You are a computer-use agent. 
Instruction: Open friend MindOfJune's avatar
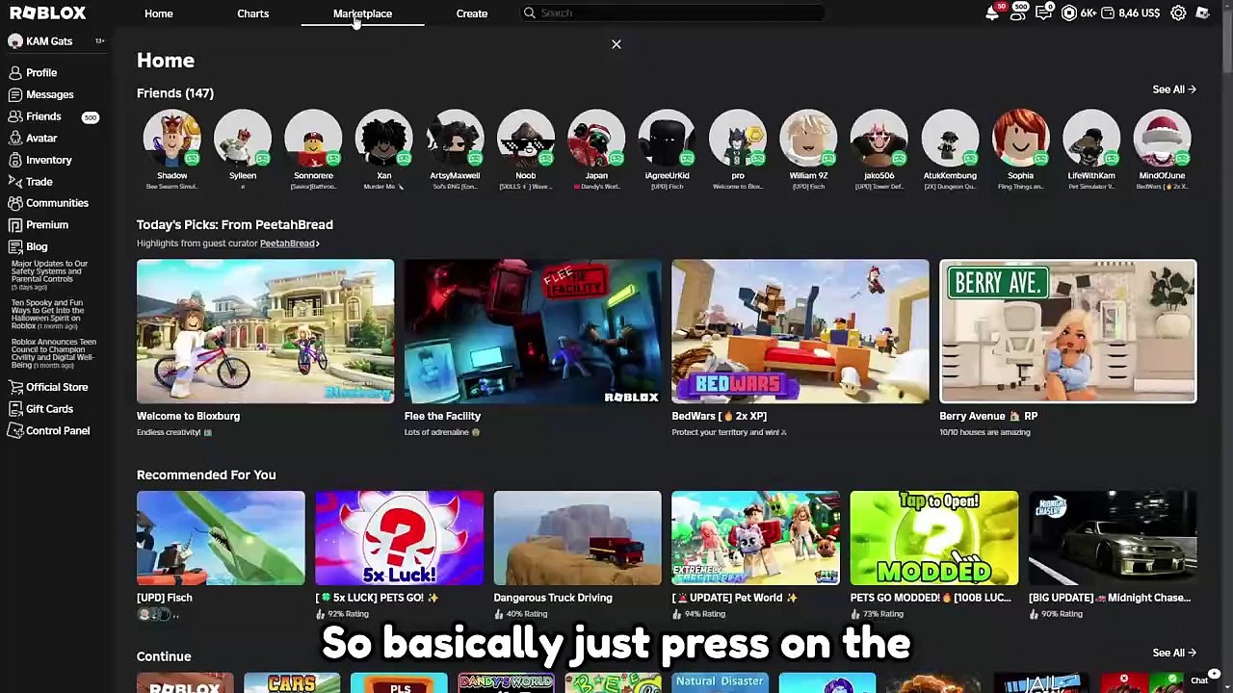click(x=1162, y=138)
